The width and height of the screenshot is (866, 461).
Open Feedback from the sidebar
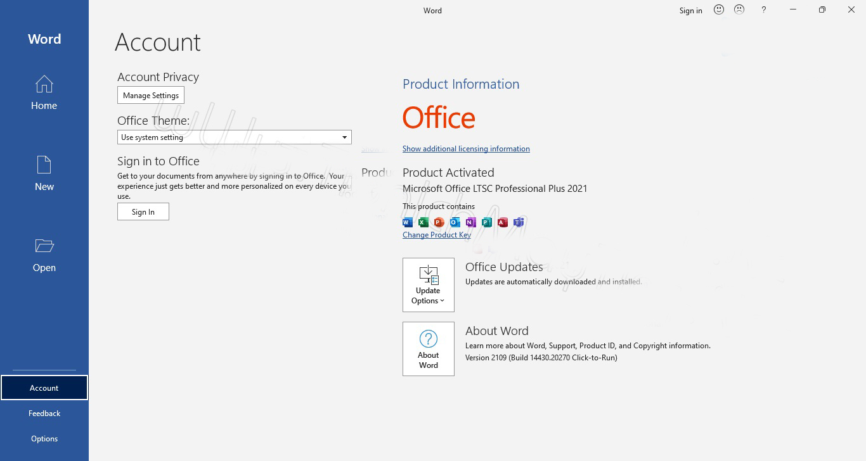44,413
